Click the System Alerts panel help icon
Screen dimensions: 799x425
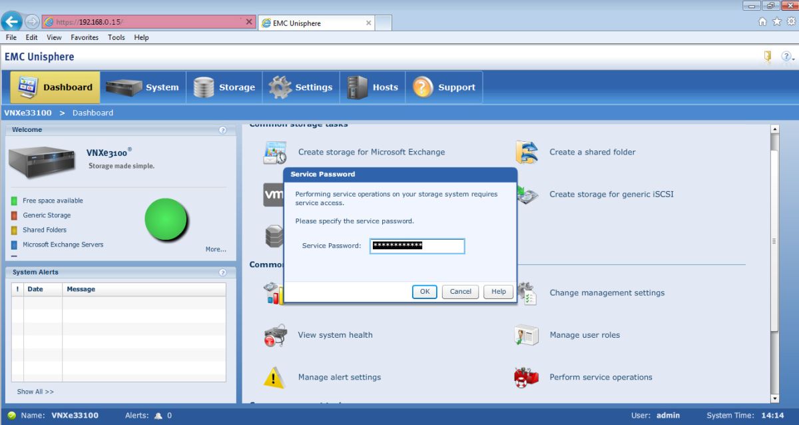point(222,272)
